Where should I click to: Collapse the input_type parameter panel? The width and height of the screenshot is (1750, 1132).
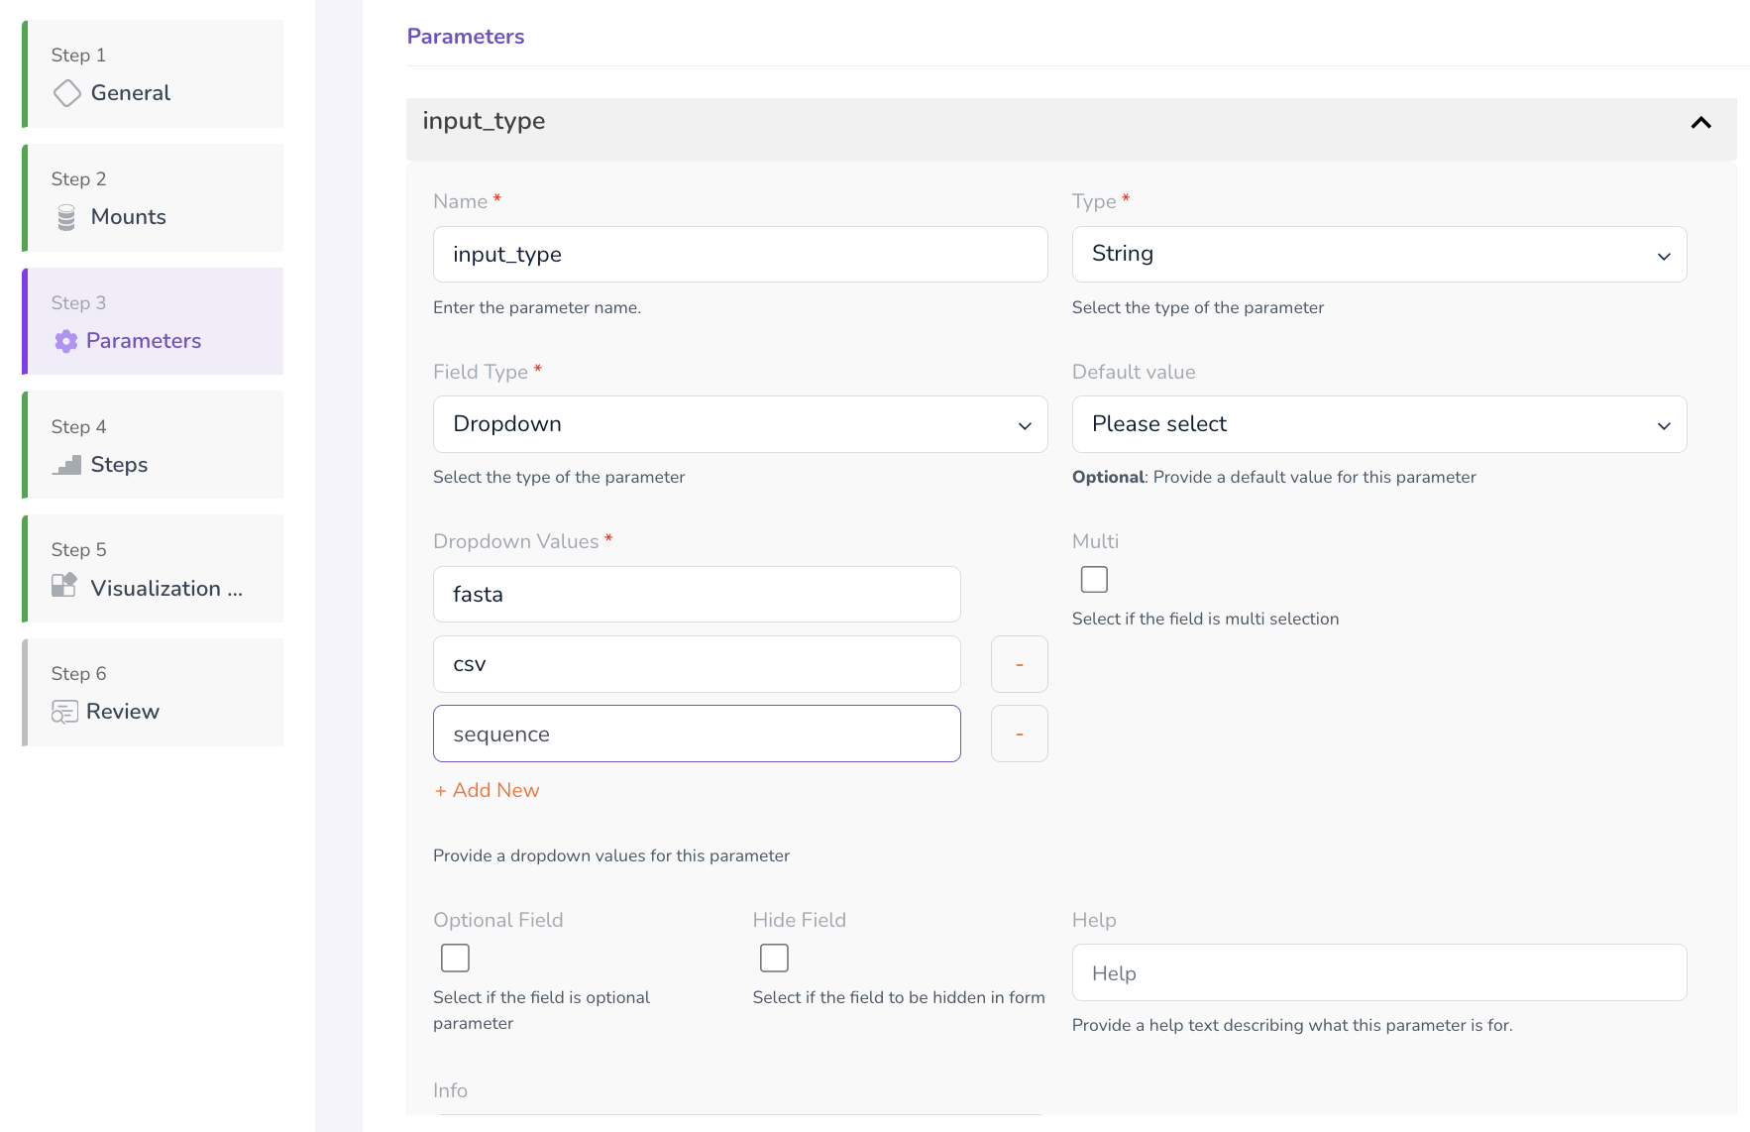click(1700, 123)
